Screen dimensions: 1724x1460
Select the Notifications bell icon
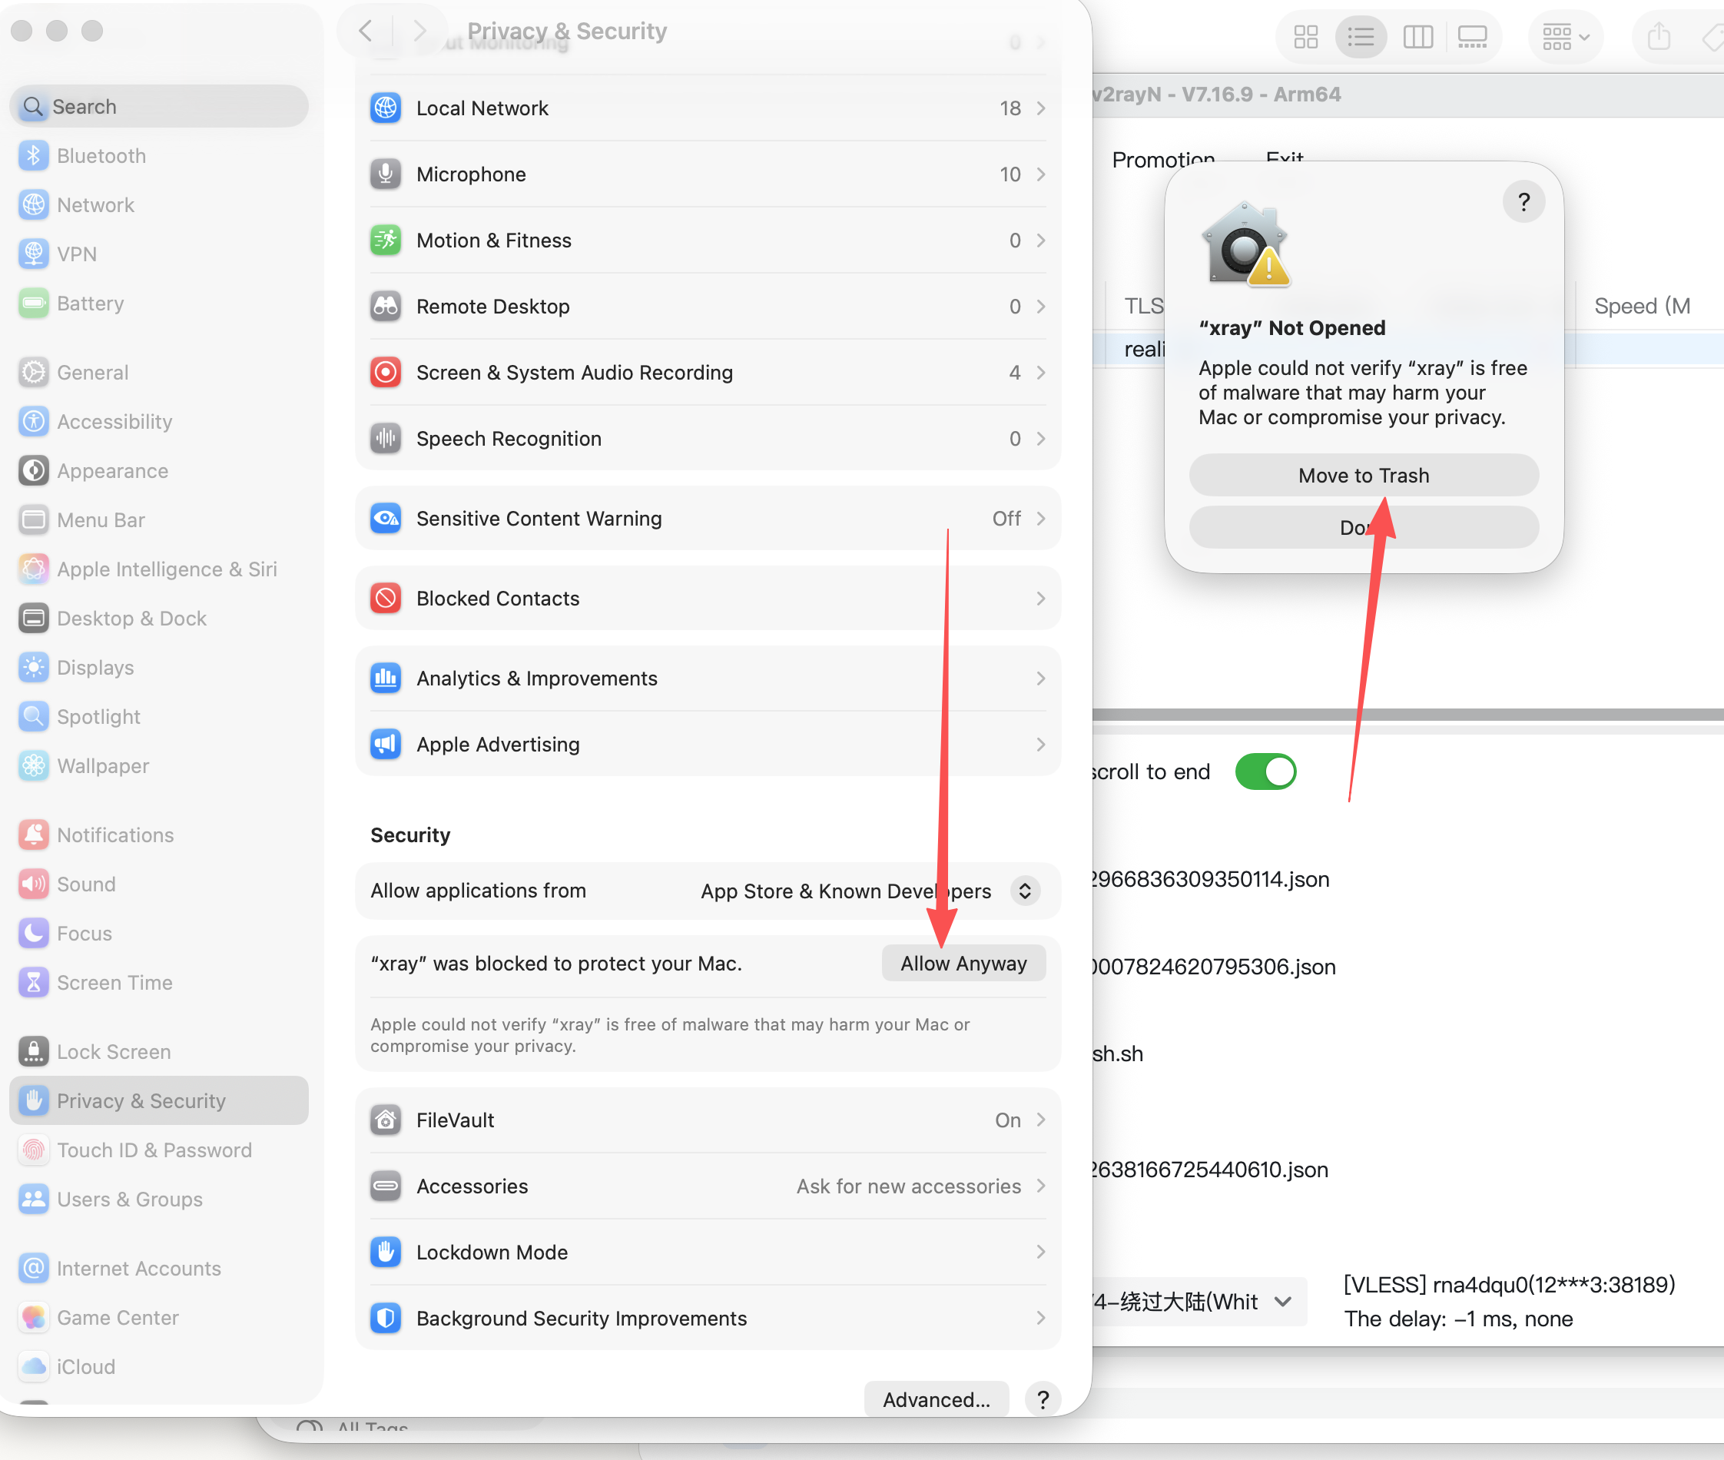(34, 835)
